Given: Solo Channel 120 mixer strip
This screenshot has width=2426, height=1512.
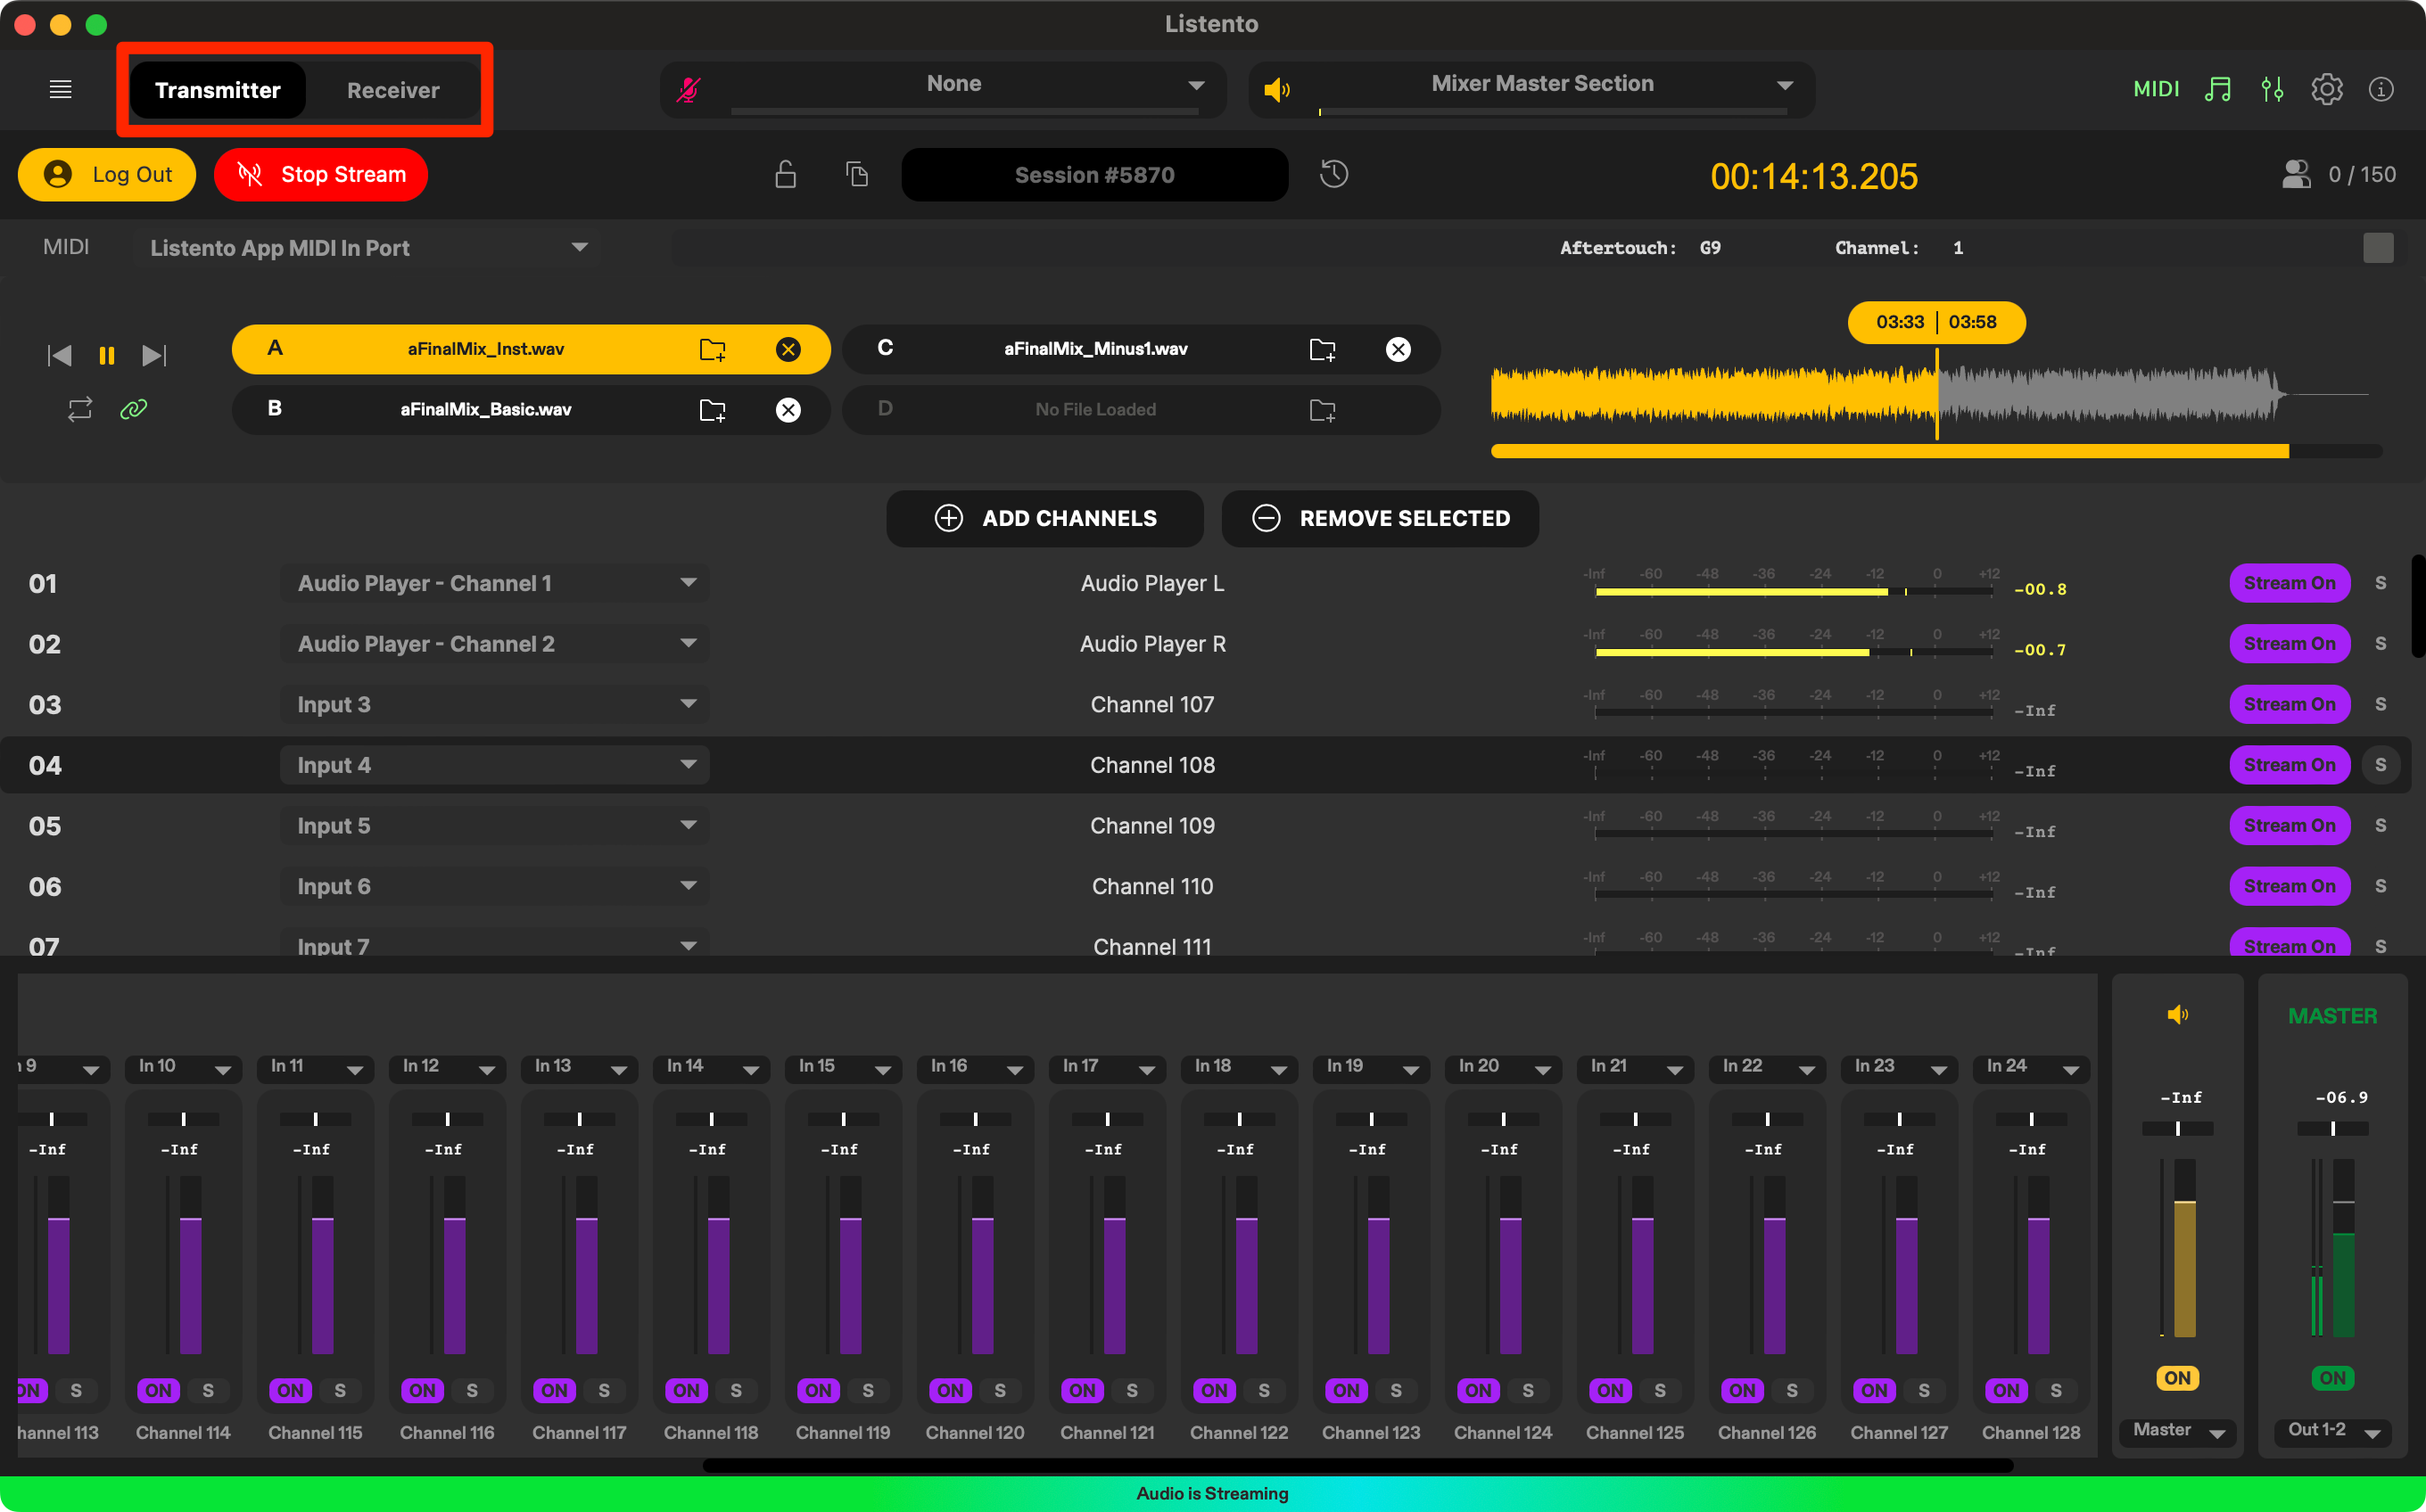Looking at the screenshot, I should 1000,1390.
